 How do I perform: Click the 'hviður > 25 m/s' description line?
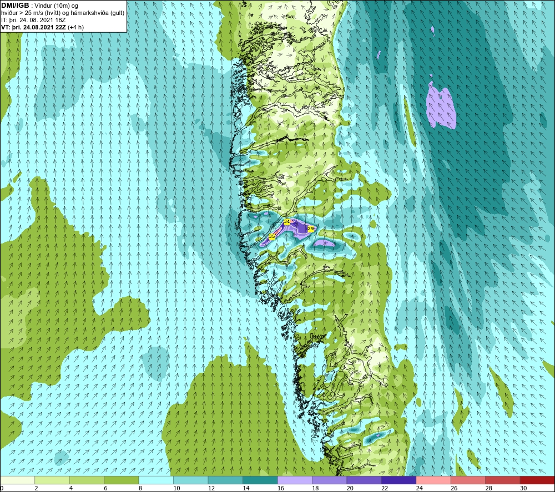[63, 13]
